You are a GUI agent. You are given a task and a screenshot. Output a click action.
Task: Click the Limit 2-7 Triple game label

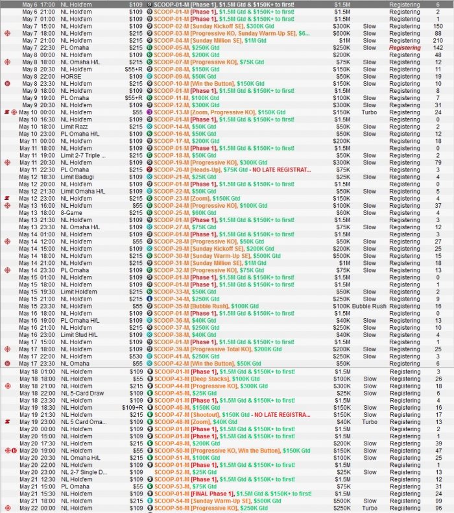(83, 155)
